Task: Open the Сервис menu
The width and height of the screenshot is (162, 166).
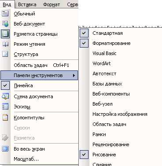Action: pos(73,4)
